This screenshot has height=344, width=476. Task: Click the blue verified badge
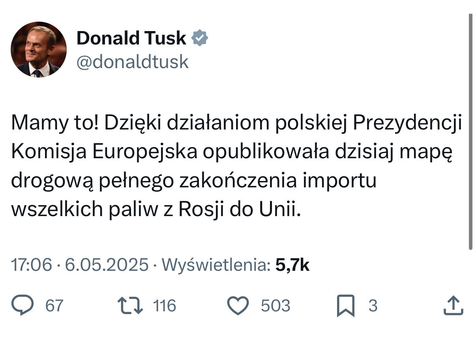pos(200,38)
